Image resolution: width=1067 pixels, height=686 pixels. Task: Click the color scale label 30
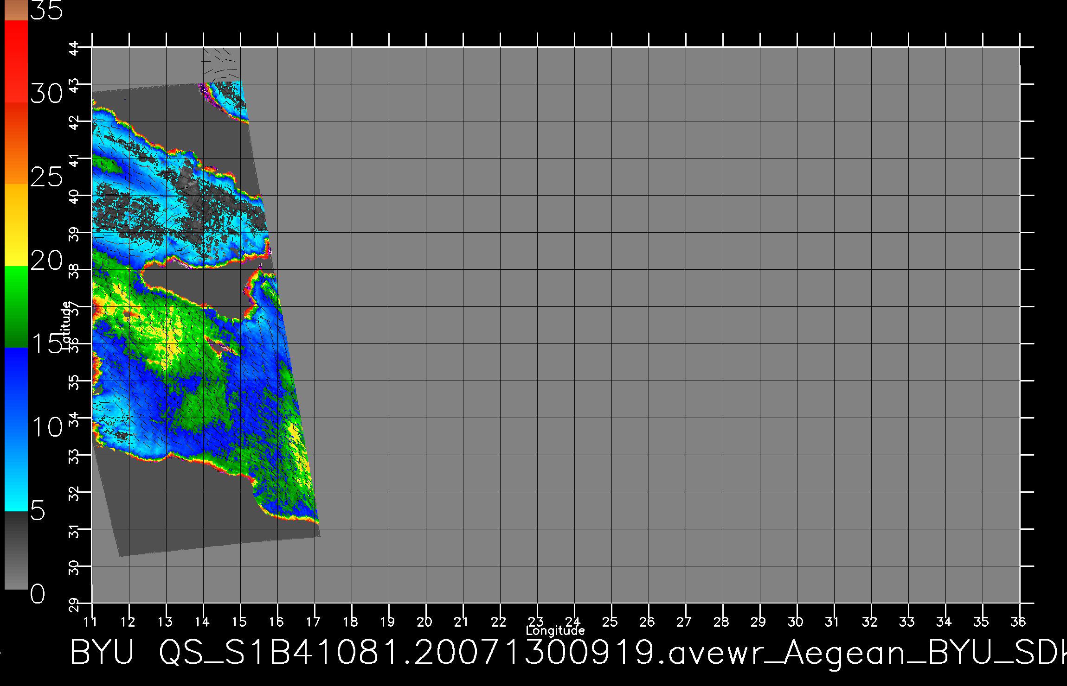point(46,94)
